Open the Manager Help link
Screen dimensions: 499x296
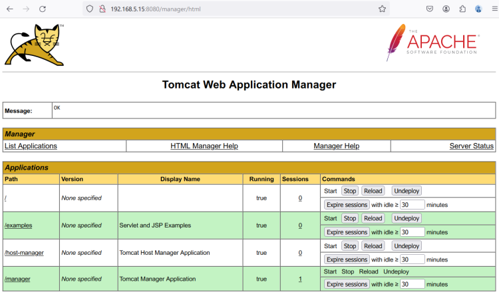click(x=337, y=146)
